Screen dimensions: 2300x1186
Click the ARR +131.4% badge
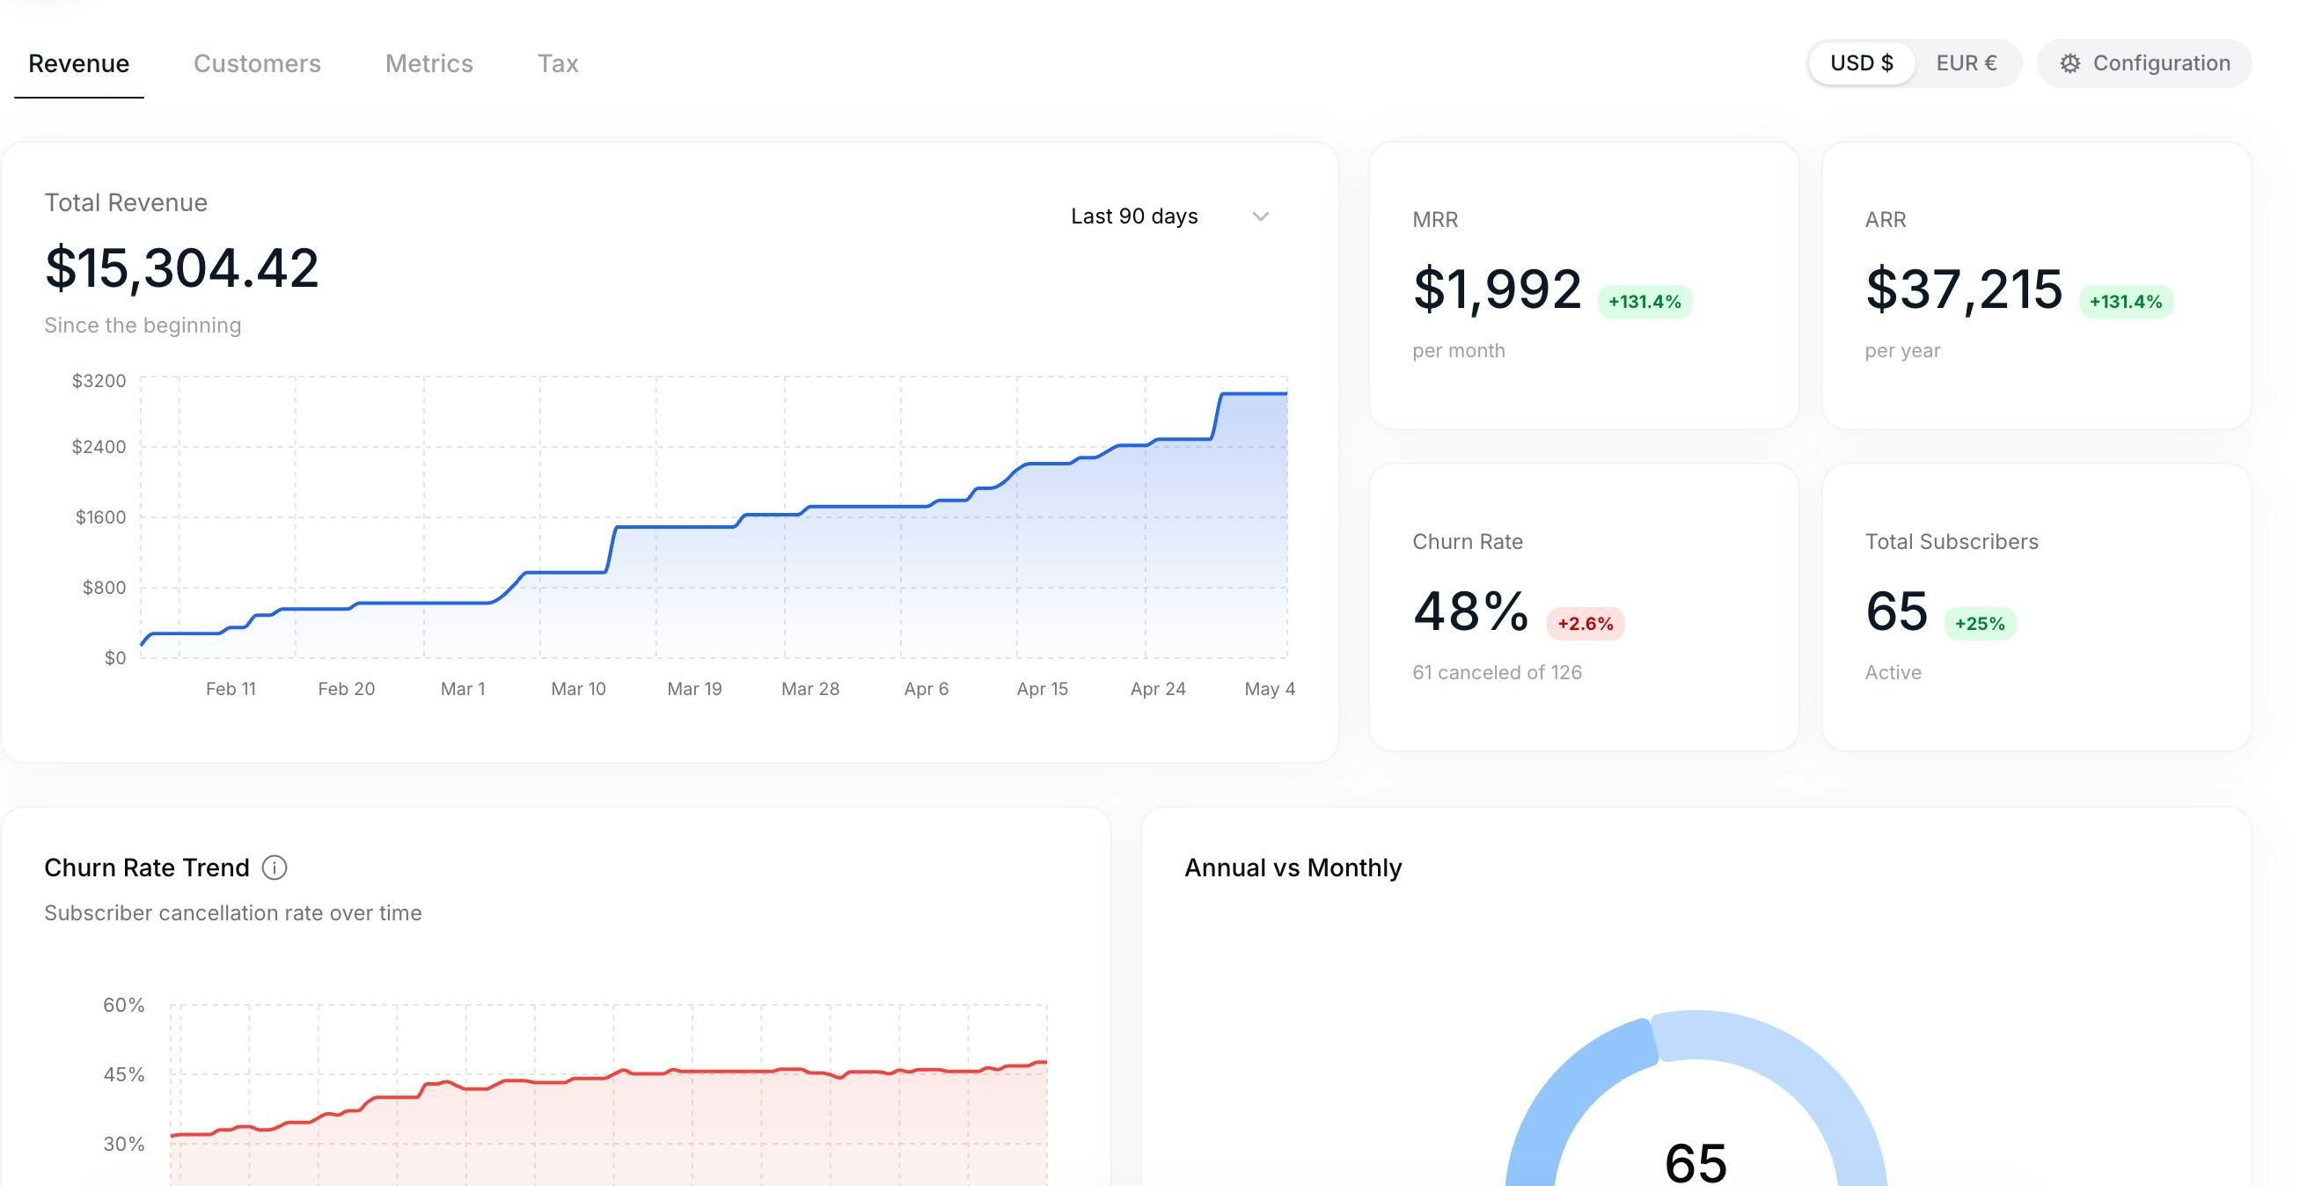pyautogui.click(x=2126, y=302)
